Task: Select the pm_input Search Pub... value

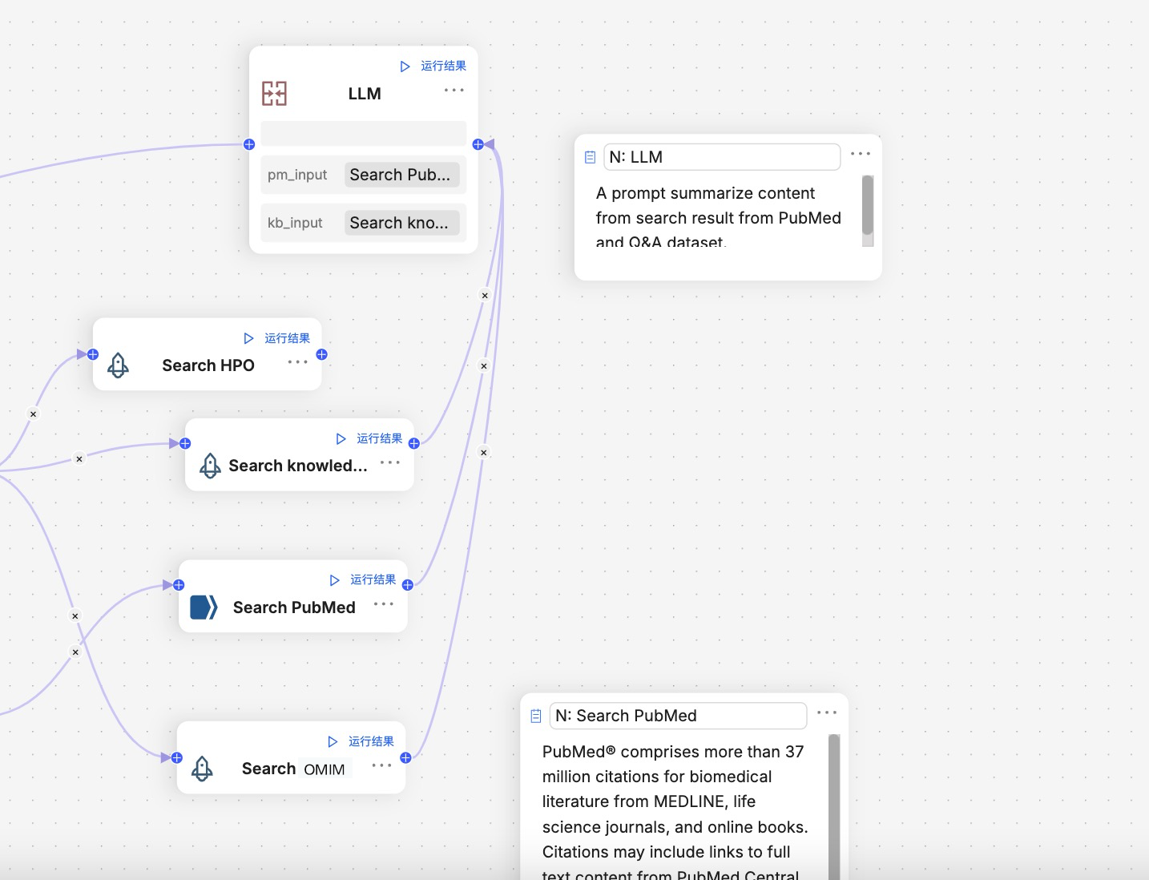Action: [x=401, y=175]
